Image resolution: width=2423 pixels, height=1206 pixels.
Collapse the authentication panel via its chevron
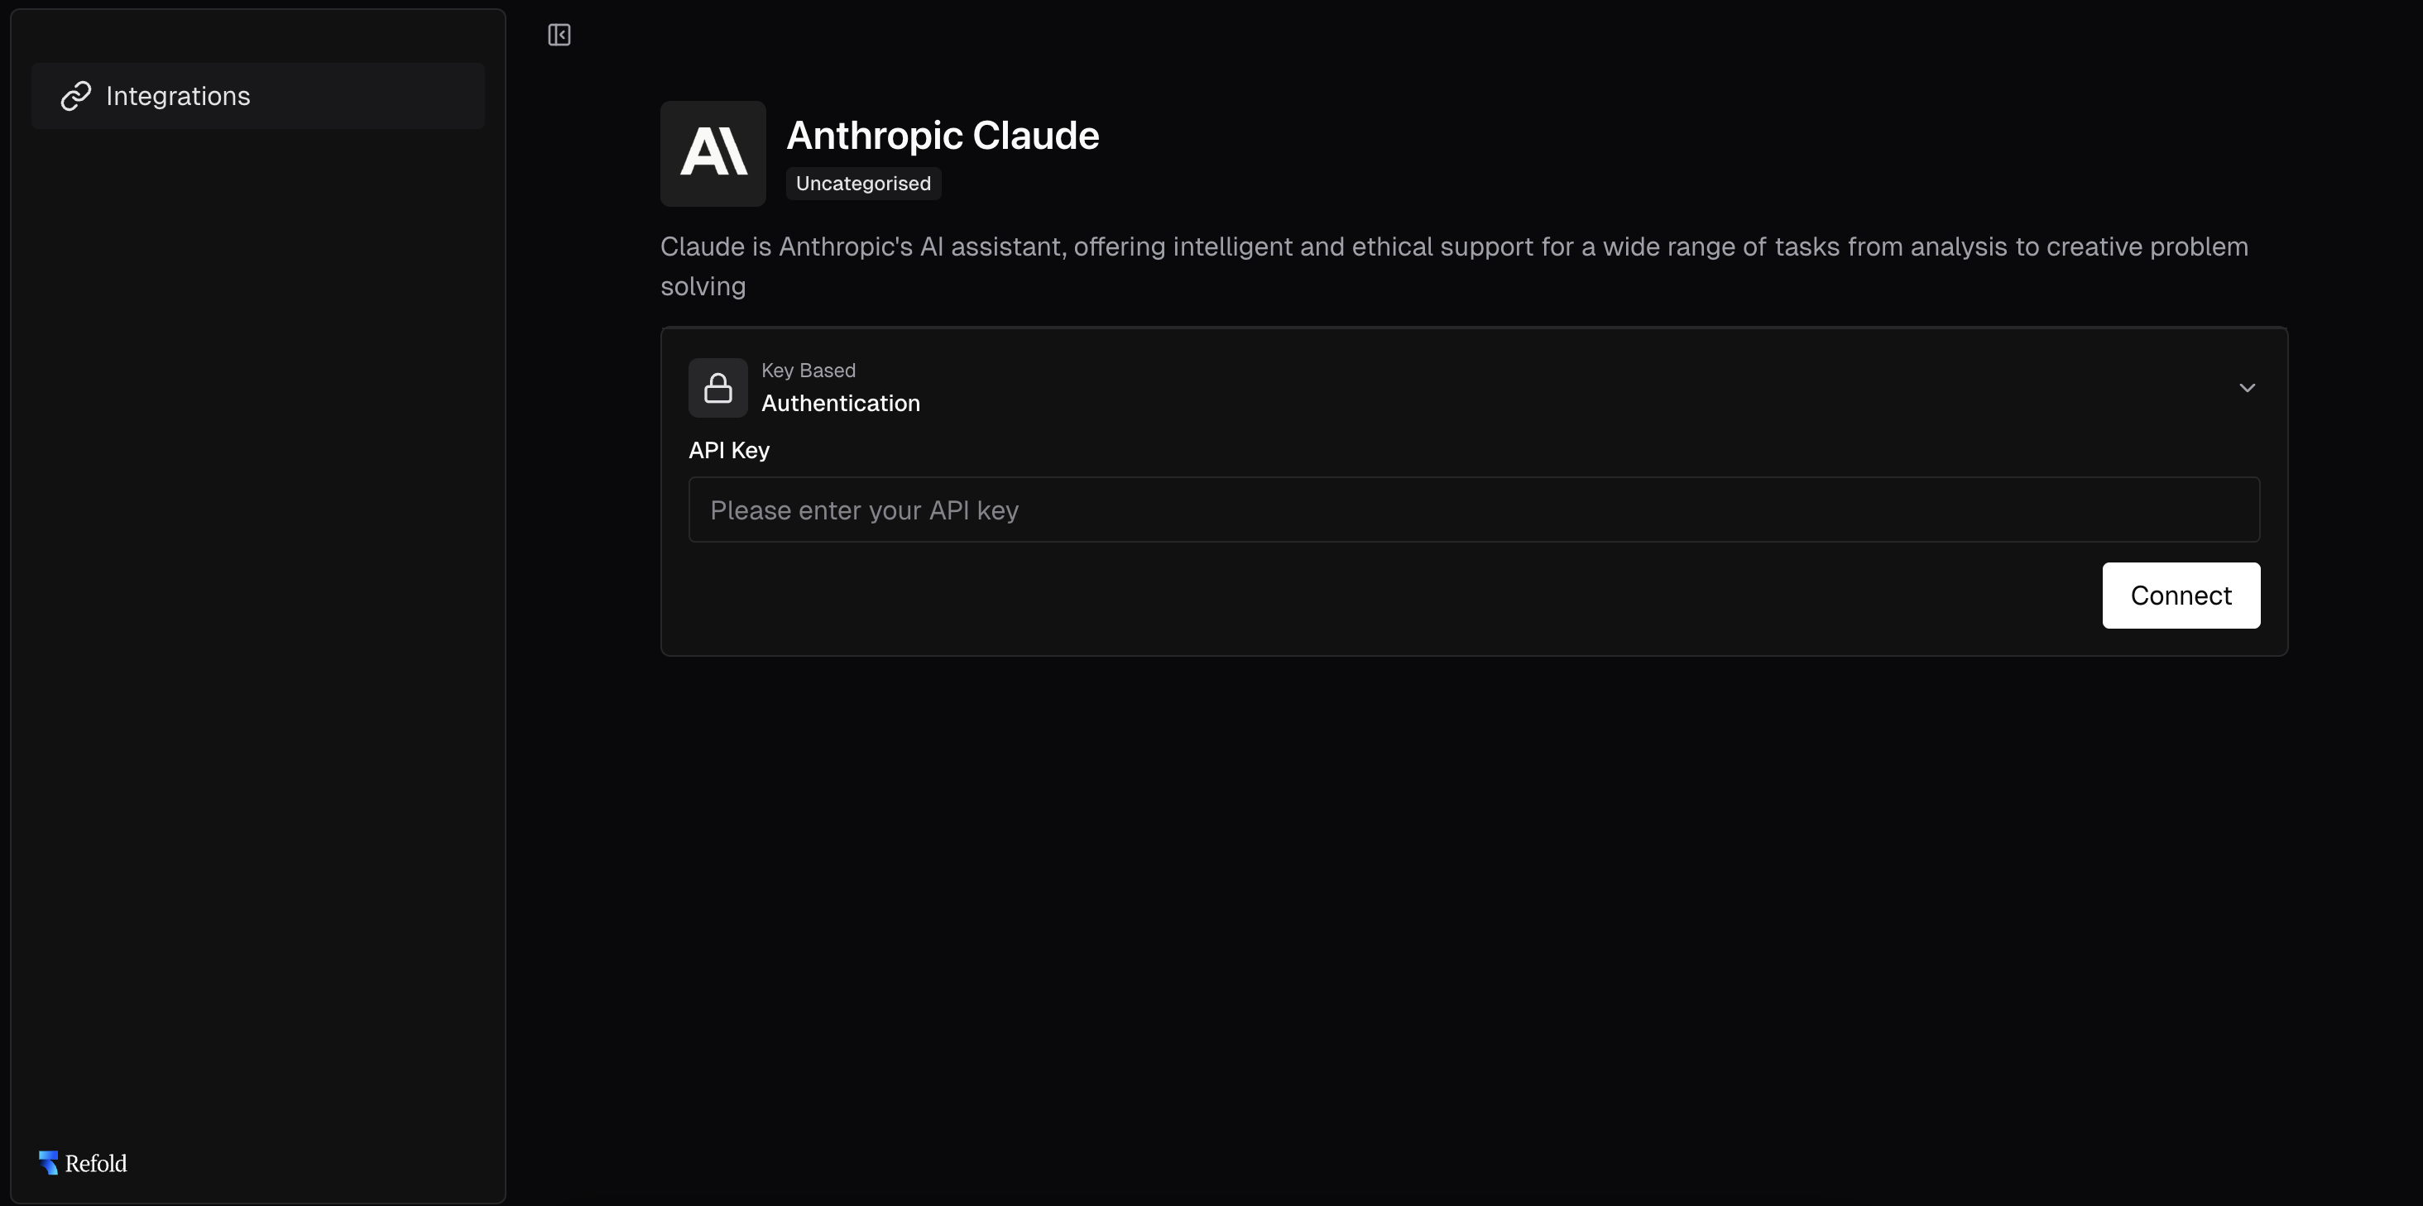click(x=2247, y=387)
